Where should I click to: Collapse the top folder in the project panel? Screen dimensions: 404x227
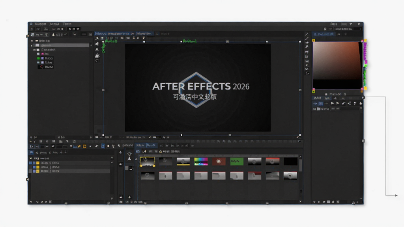point(32,41)
